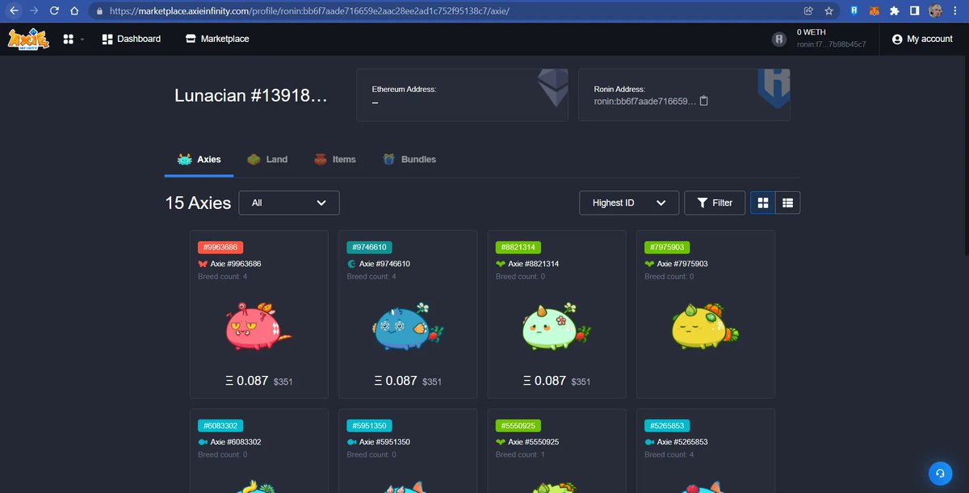Click the #9746610 ID badge
The height and width of the screenshot is (493, 969).
369,248
